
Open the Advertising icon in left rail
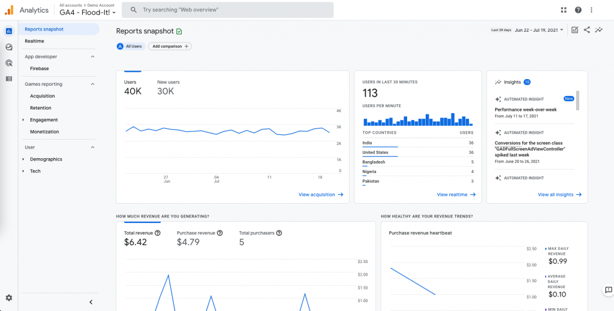9,63
